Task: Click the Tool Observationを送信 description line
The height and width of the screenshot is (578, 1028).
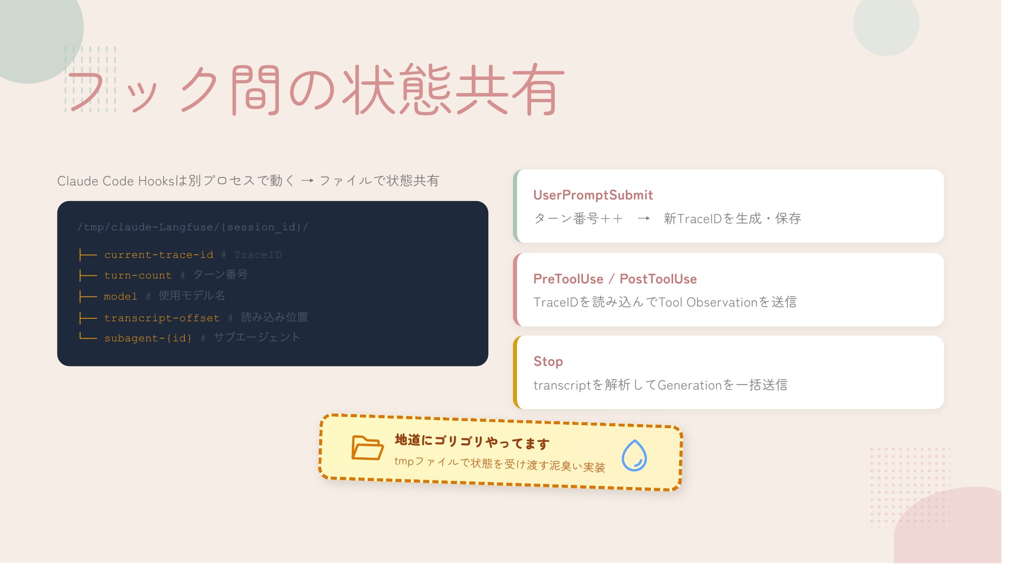Action: [x=665, y=302]
